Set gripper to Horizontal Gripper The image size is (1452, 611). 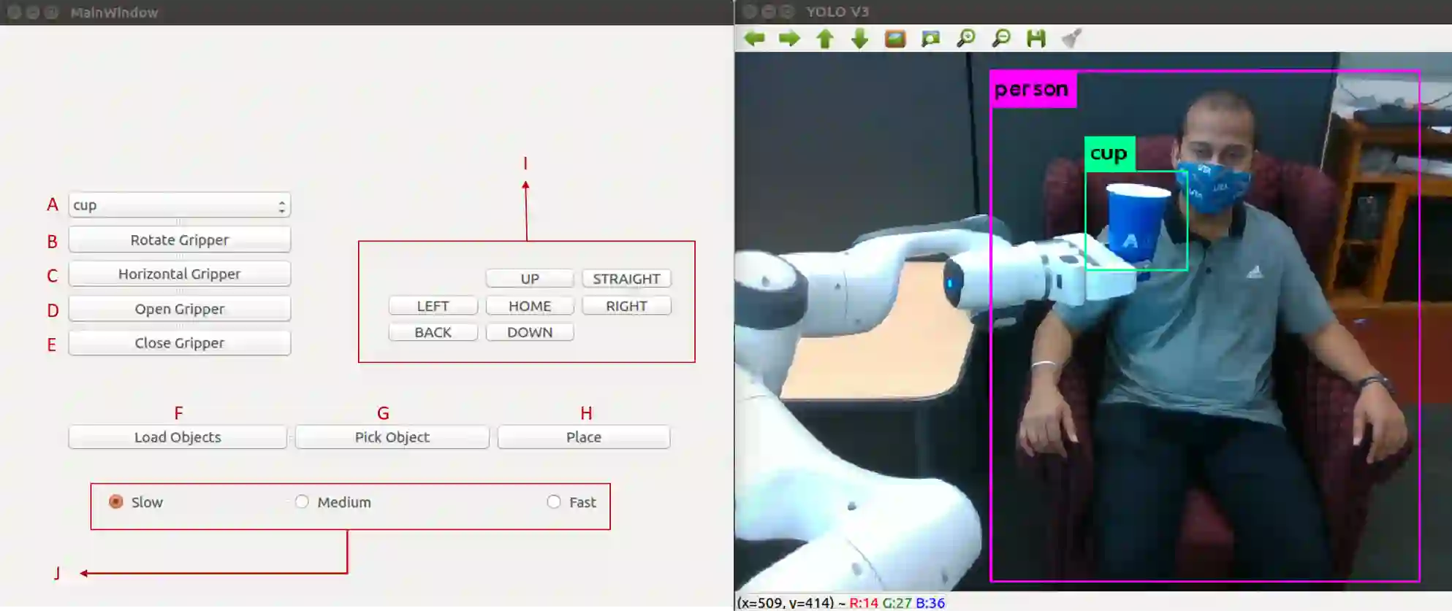click(180, 274)
